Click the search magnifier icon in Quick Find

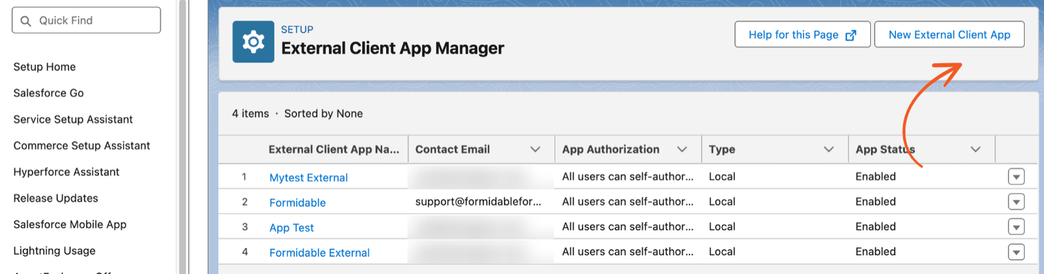25,20
